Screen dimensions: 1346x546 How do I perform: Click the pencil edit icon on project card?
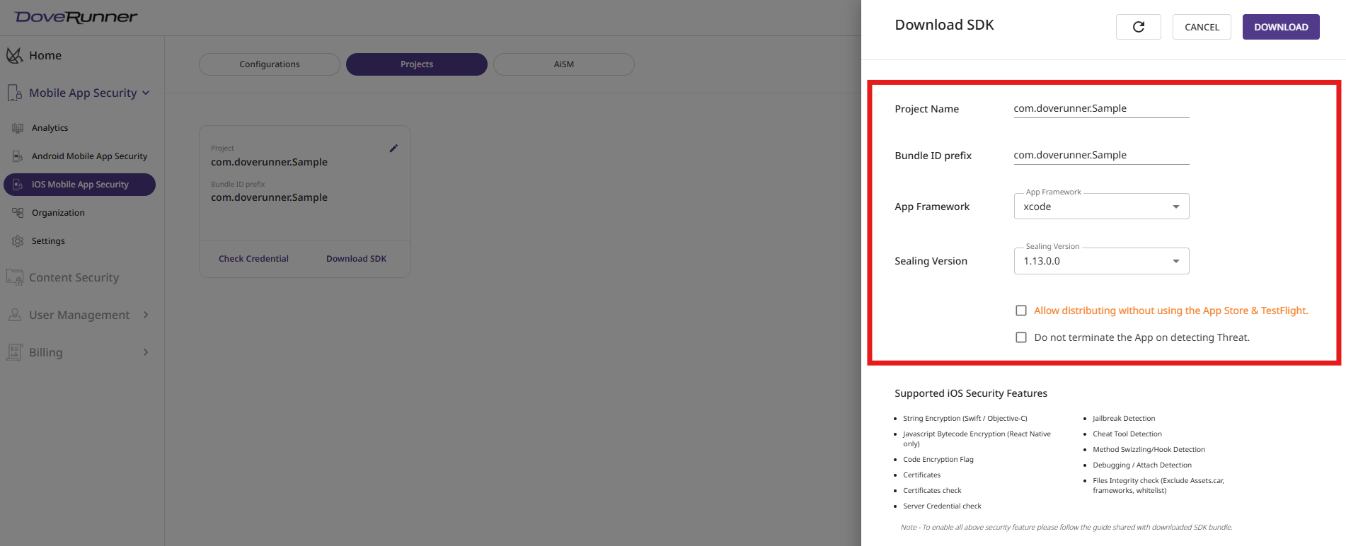point(393,149)
